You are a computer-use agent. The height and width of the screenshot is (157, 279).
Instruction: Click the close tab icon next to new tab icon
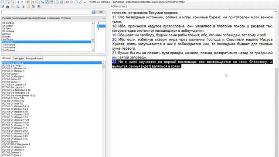tap(12, 2)
